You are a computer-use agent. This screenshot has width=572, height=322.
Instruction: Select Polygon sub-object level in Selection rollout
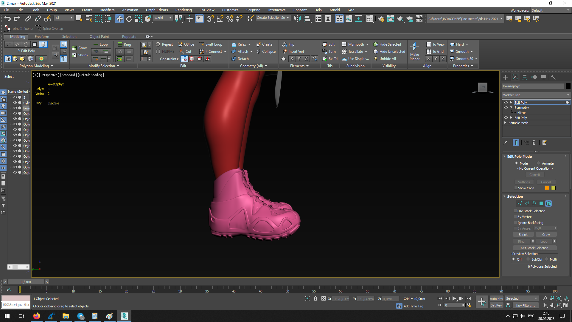[541, 204]
